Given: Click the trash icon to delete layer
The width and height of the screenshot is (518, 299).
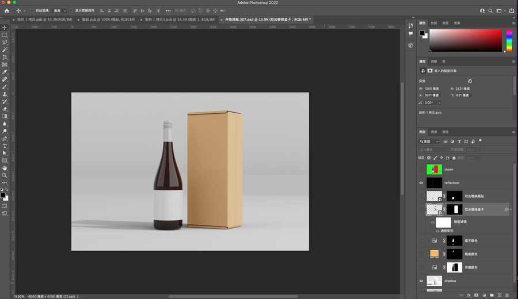Looking at the screenshot, I should (507, 295).
